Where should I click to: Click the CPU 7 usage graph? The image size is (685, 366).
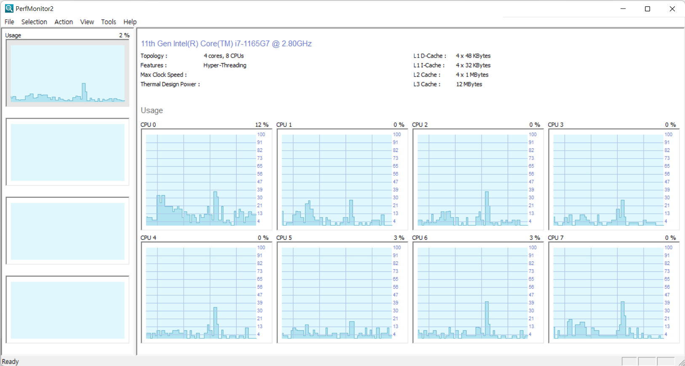[614, 292]
